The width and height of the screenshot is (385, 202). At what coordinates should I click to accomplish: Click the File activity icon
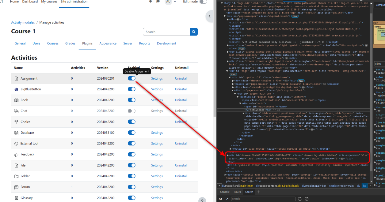coord(16,165)
